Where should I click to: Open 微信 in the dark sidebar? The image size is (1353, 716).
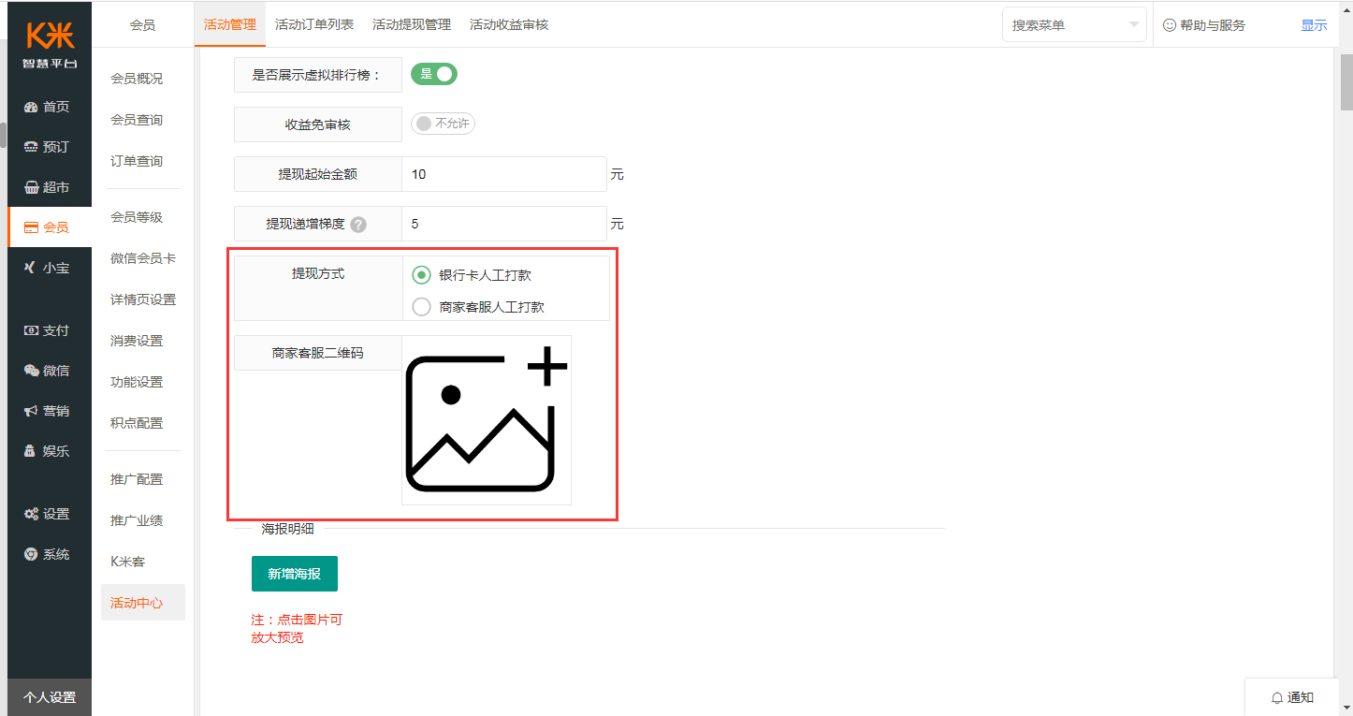(x=49, y=371)
